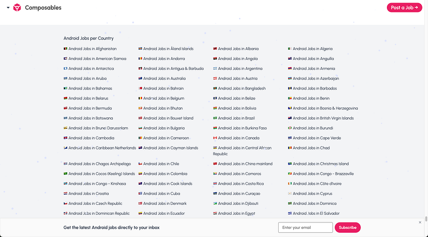Click the Chad flag icon
The image size is (428, 237).
[290, 148]
